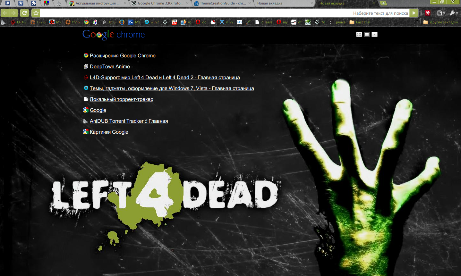Open the 7g bookmark
This screenshot has width=461, height=276.
[186, 22]
